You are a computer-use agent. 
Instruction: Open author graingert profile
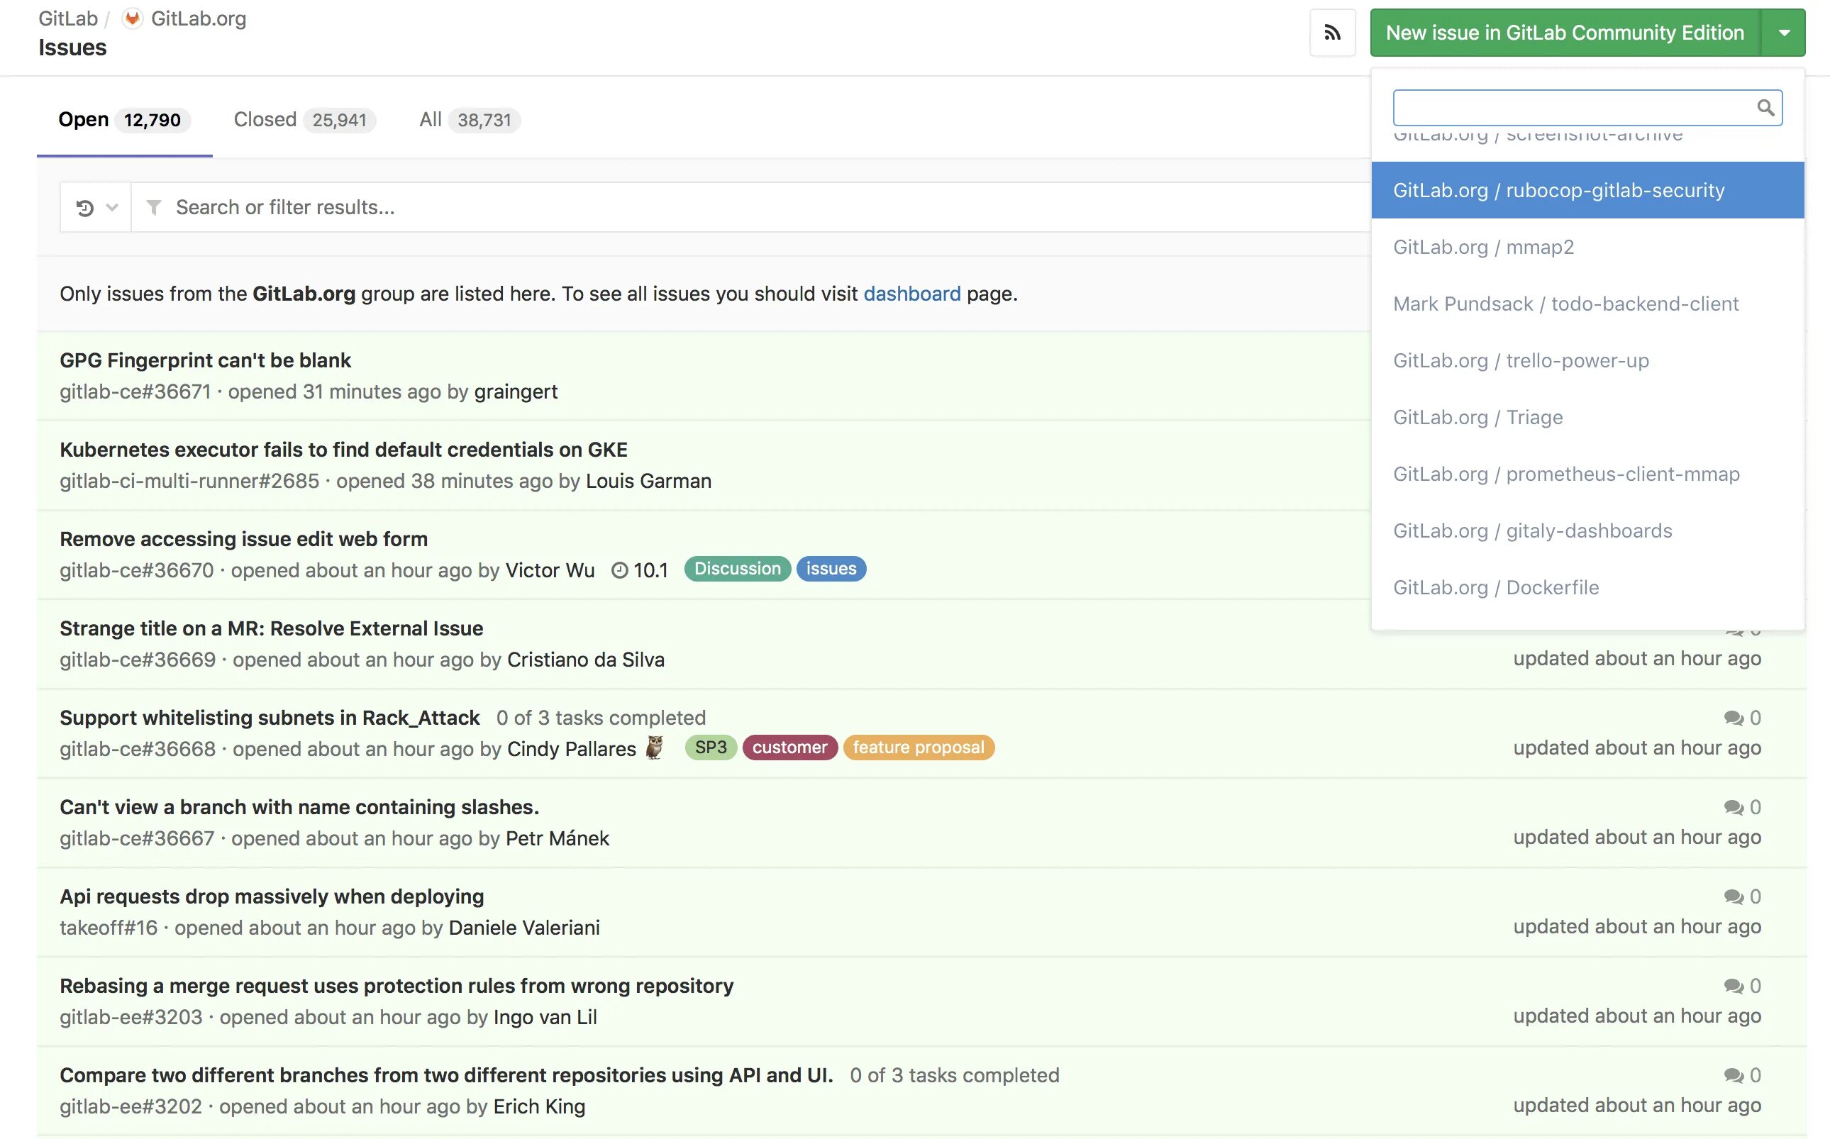pyautogui.click(x=516, y=391)
